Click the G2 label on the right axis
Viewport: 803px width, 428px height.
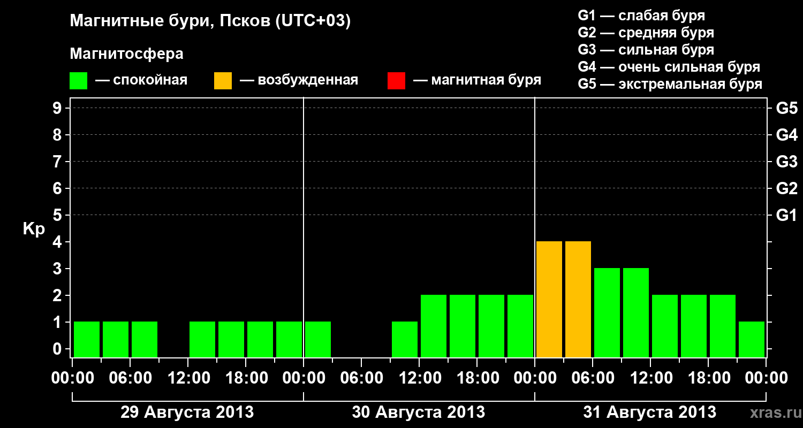tap(786, 188)
